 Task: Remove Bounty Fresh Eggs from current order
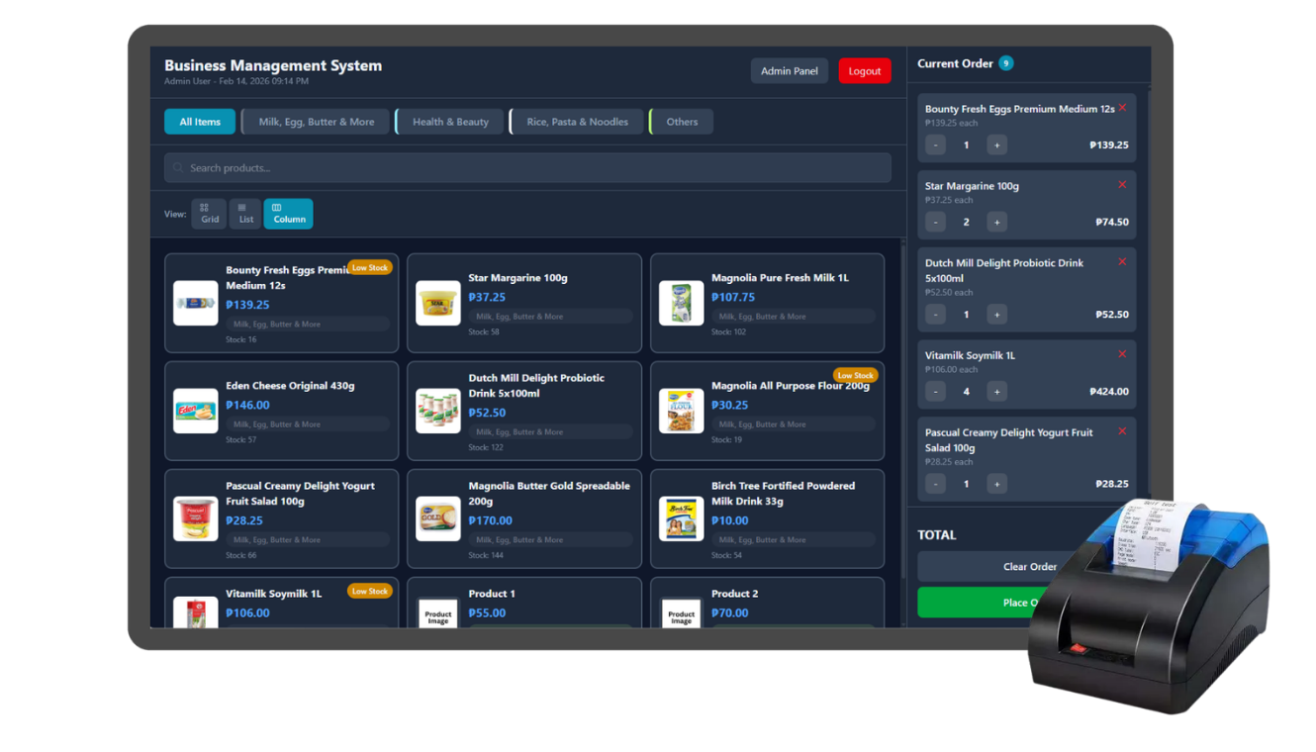[1122, 108]
